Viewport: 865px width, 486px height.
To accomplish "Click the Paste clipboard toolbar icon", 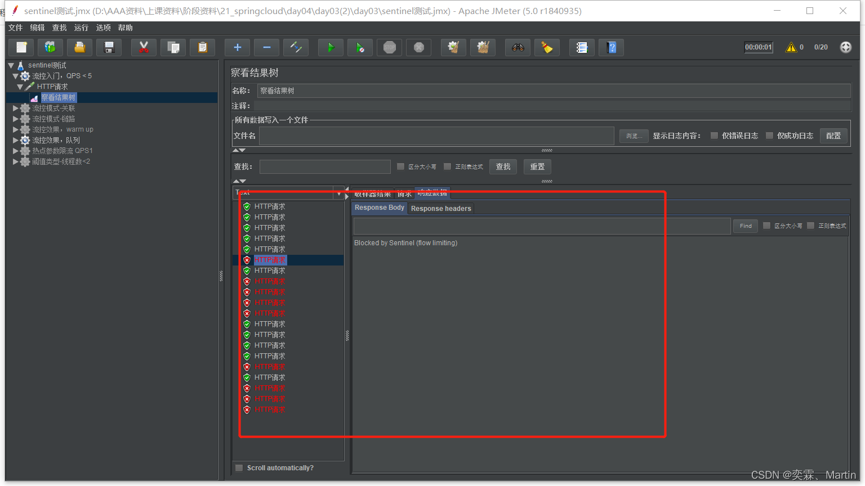I will (202, 48).
